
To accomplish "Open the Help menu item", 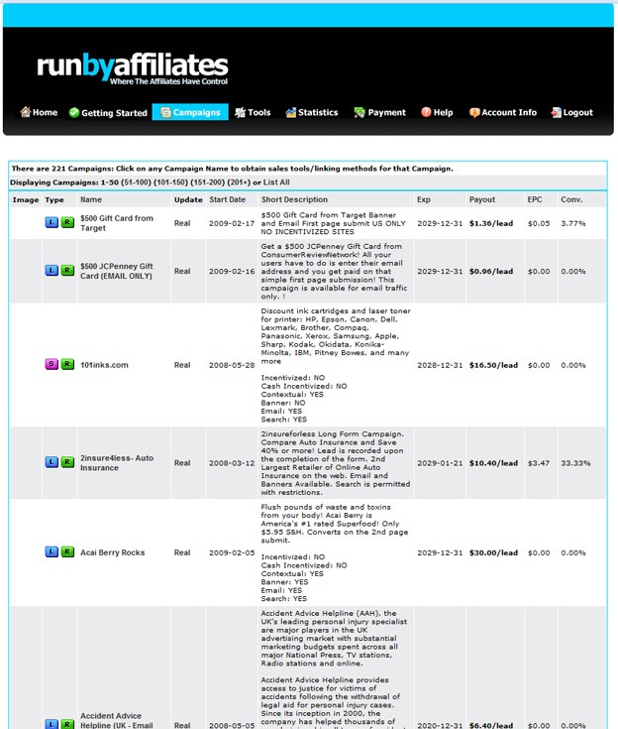I will (437, 112).
